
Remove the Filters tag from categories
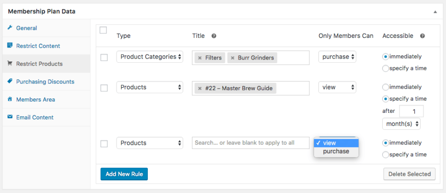200,58
